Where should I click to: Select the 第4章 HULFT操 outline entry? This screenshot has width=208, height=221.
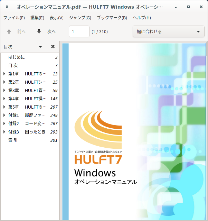(x=30, y=99)
